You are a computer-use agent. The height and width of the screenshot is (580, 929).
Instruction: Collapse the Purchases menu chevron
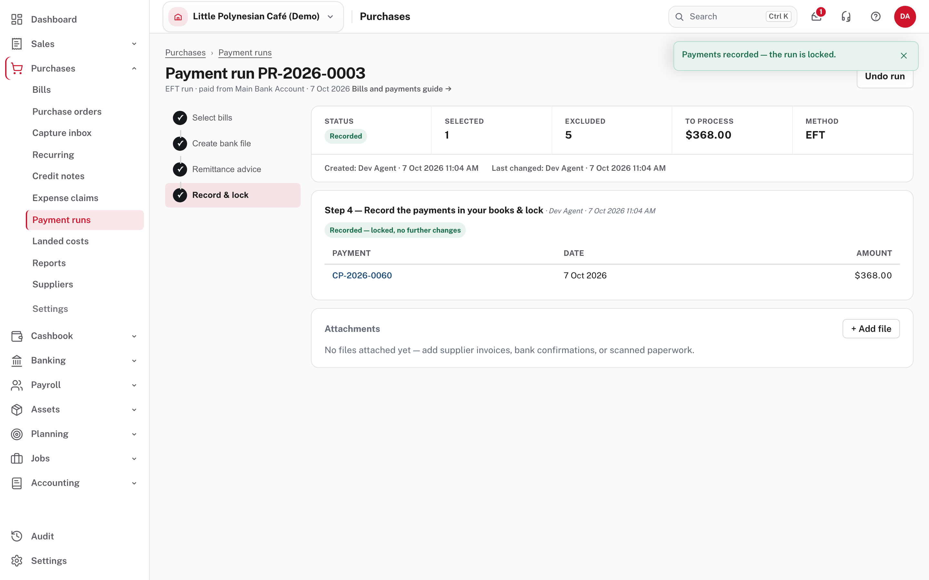point(134,68)
